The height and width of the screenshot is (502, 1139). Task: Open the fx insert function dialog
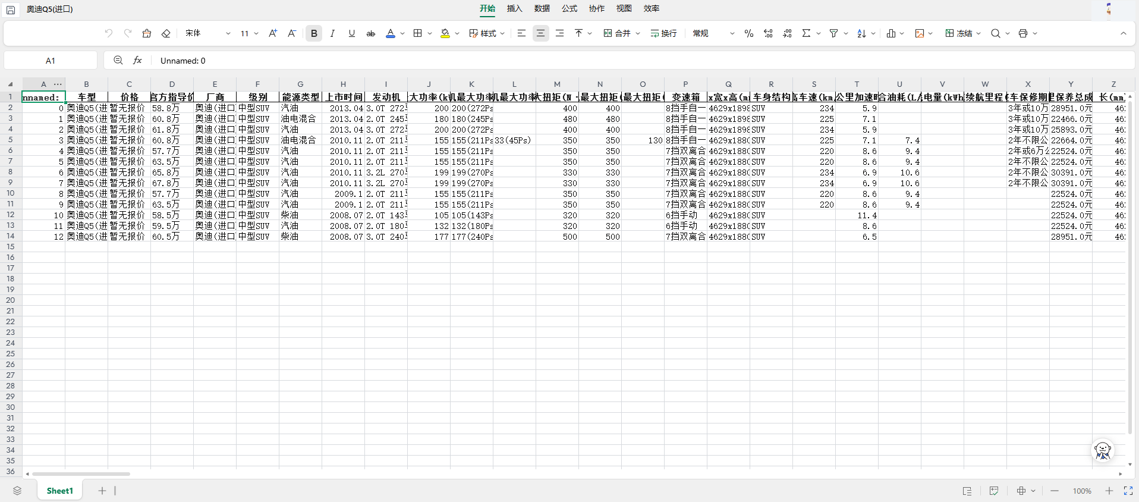click(x=137, y=60)
